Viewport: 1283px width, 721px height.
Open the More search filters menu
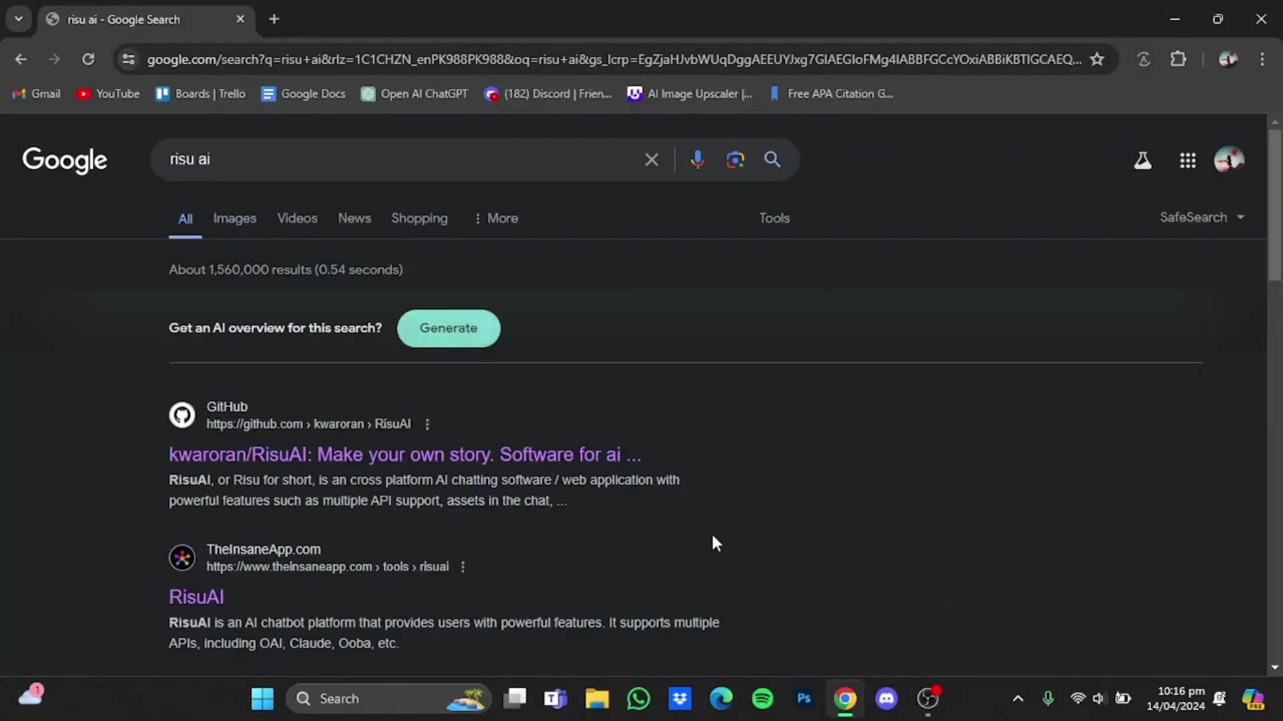coord(496,218)
